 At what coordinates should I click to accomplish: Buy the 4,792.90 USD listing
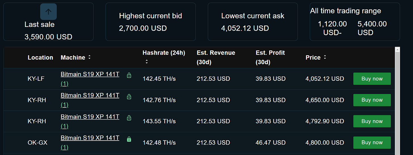(x=372, y=121)
